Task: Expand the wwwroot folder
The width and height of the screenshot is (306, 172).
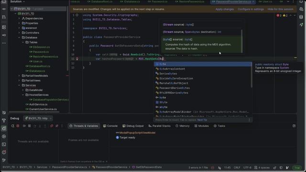Action: coord(19,28)
